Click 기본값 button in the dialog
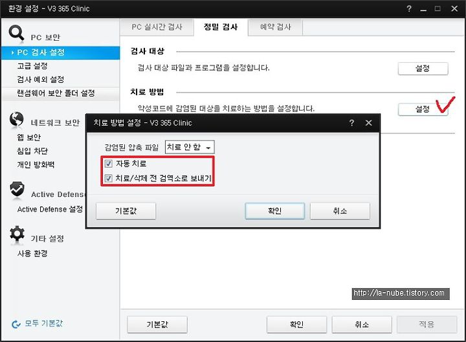Screen dimensions: 466x342 [x=126, y=211]
